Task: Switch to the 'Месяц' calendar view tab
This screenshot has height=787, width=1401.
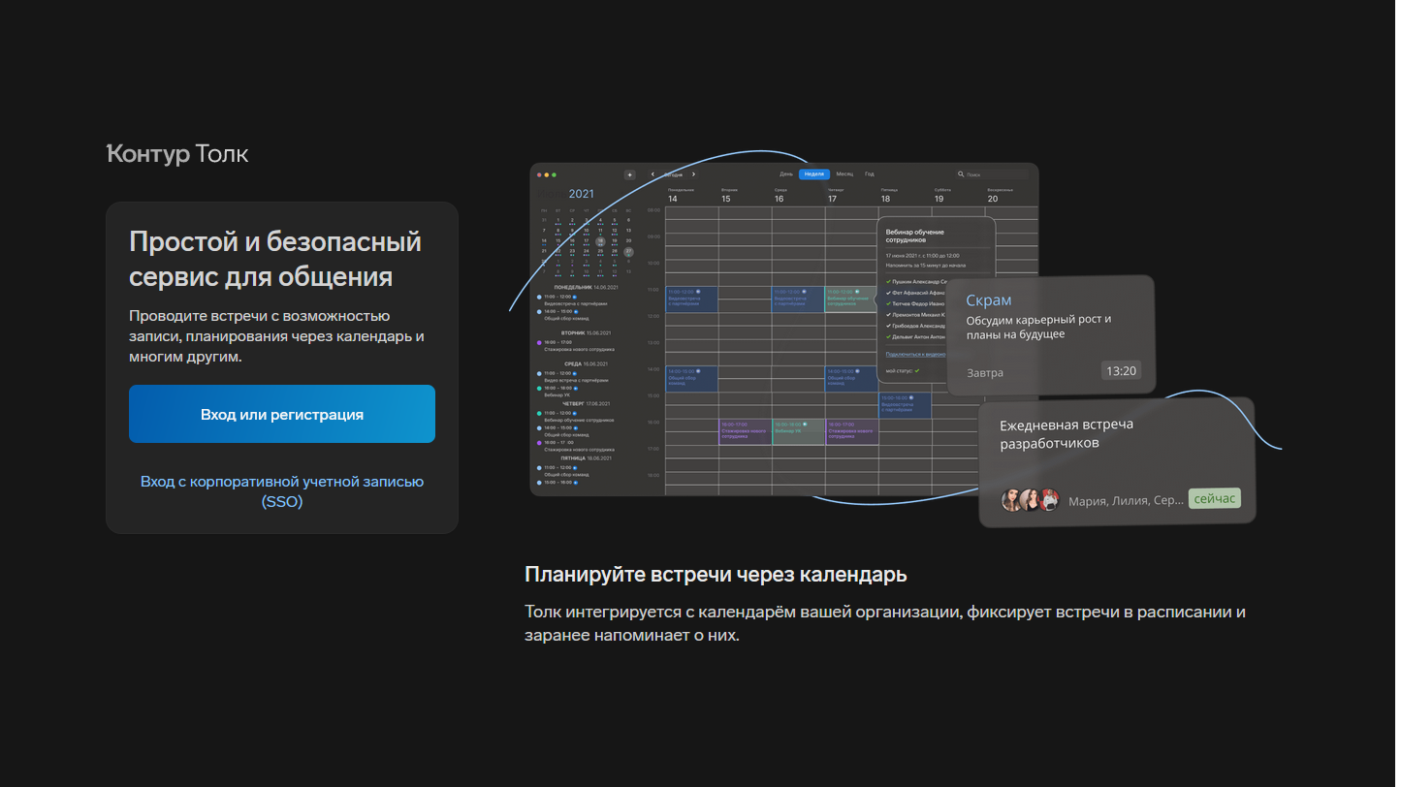Action: coord(844,174)
